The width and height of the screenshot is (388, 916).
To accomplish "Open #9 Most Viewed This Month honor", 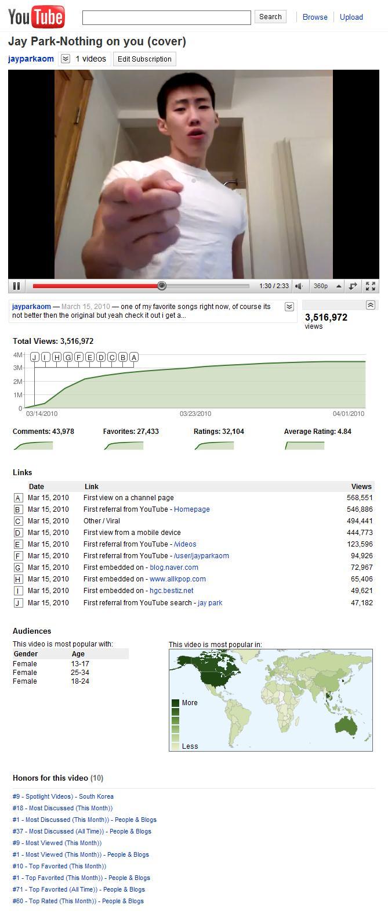I will coord(57,843).
